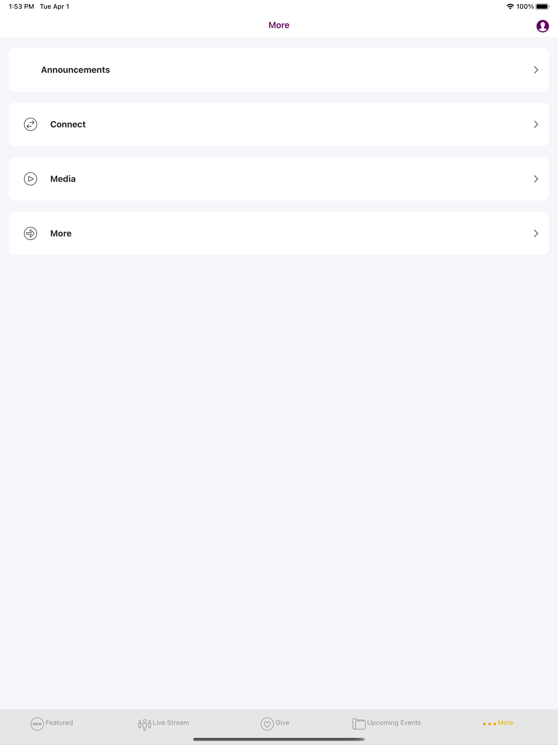Screen dimensions: 558x745
Task: Expand the More row chevron
Action: pyautogui.click(x=536, y=233)
